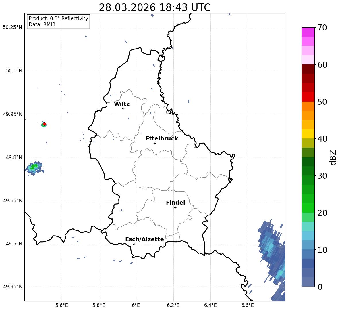Image resolution: width=340 pixels, height=311 pixels.
Task: Click the colorbar tick label 0
Action: coord(320,287)
